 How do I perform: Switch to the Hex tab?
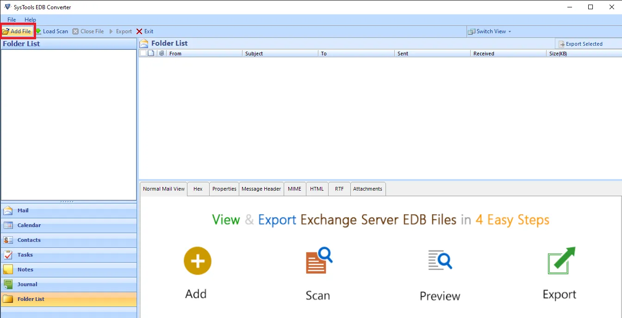[198, 189]
